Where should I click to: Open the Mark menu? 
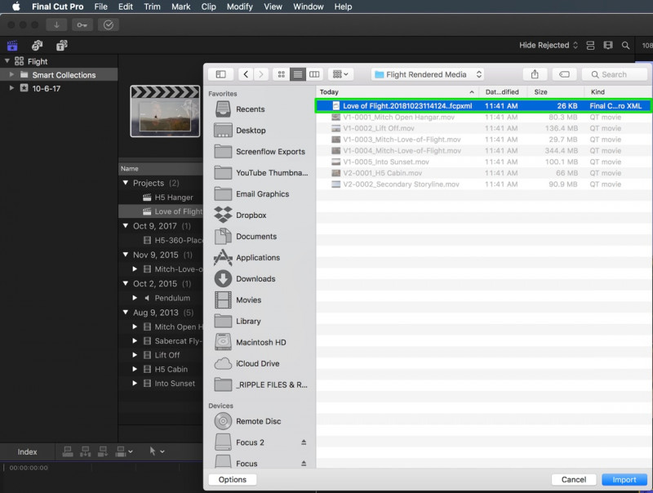(180, 7)
